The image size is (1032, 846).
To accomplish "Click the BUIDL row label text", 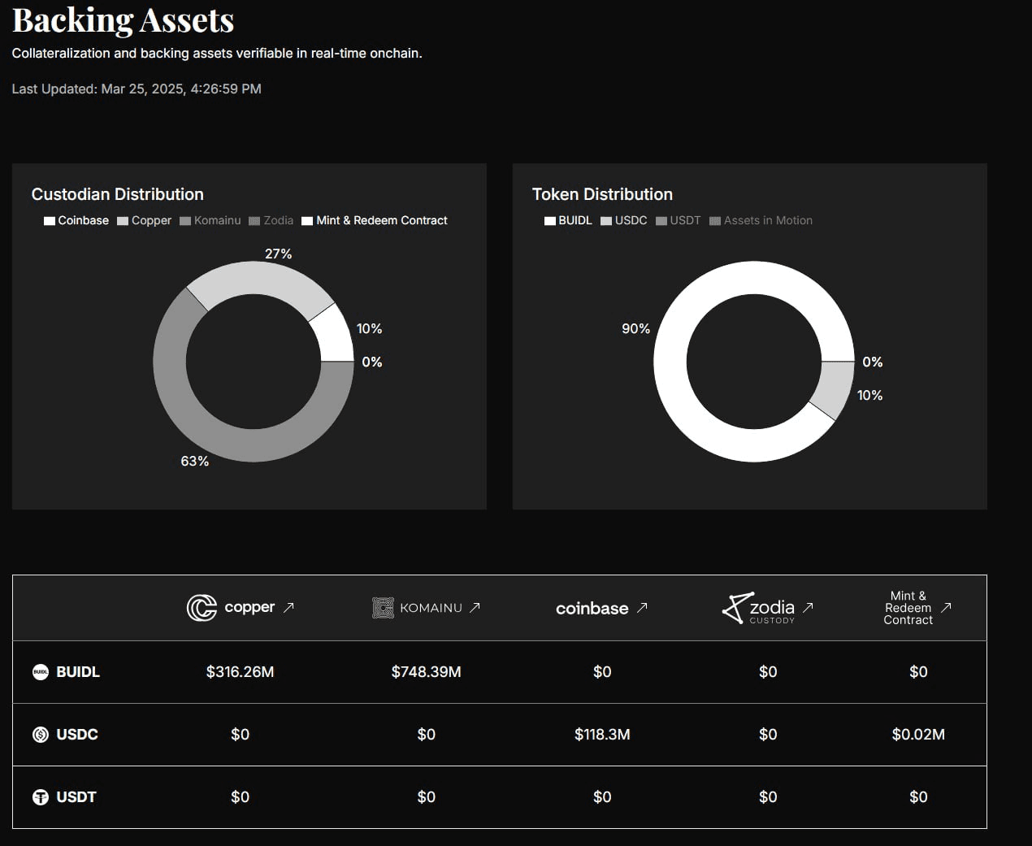I will pyautogui.click(x=78, y=672).
